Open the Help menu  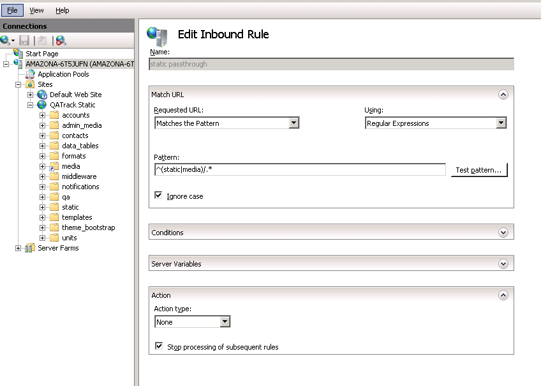62,10
